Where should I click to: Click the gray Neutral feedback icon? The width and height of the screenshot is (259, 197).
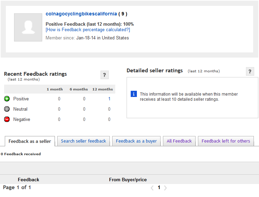click(x=7, y=109)
